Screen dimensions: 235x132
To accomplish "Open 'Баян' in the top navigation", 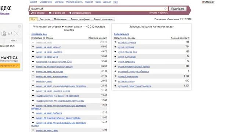I will 98,2.
